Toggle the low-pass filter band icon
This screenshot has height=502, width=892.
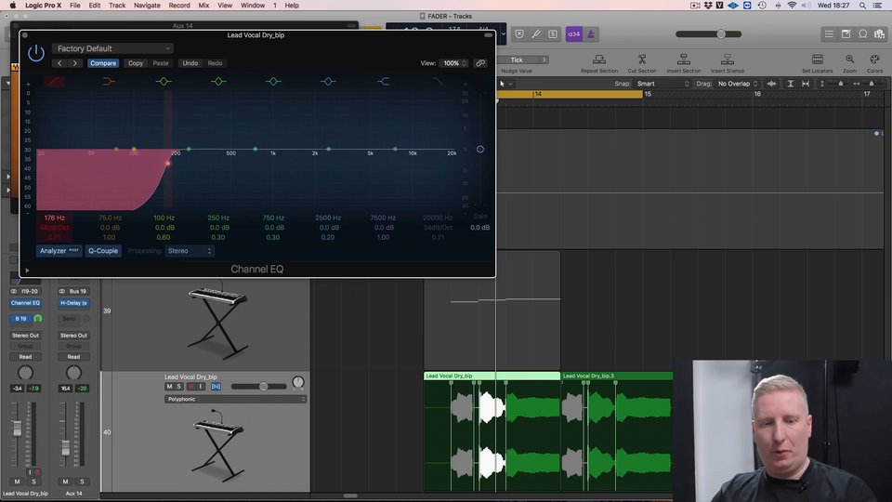click(x=438, y=82)
